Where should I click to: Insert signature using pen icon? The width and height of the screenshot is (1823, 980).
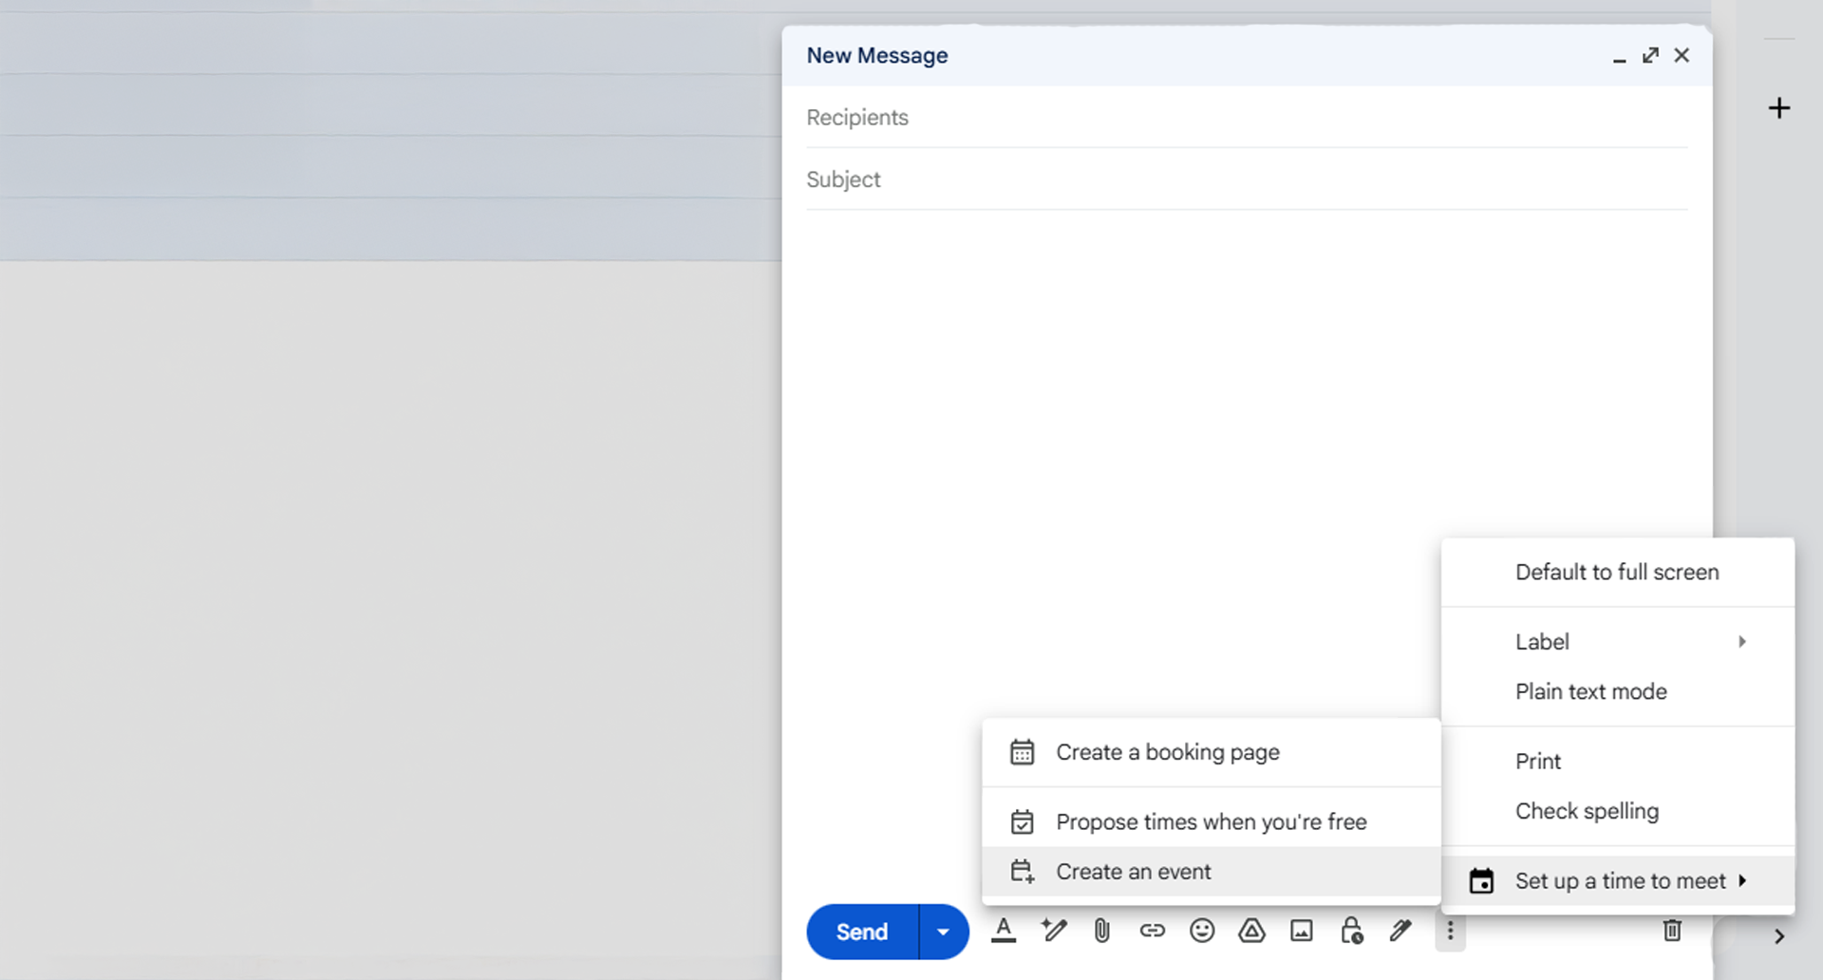tap(1400, 932)
